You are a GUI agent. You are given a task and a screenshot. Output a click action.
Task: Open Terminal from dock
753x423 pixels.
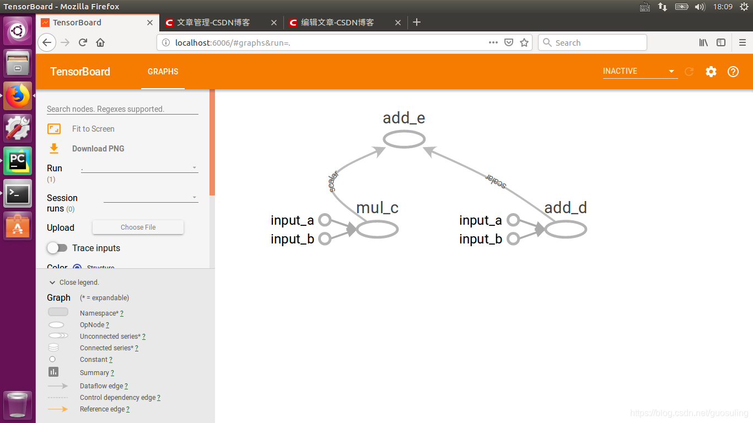coord(18,193)
